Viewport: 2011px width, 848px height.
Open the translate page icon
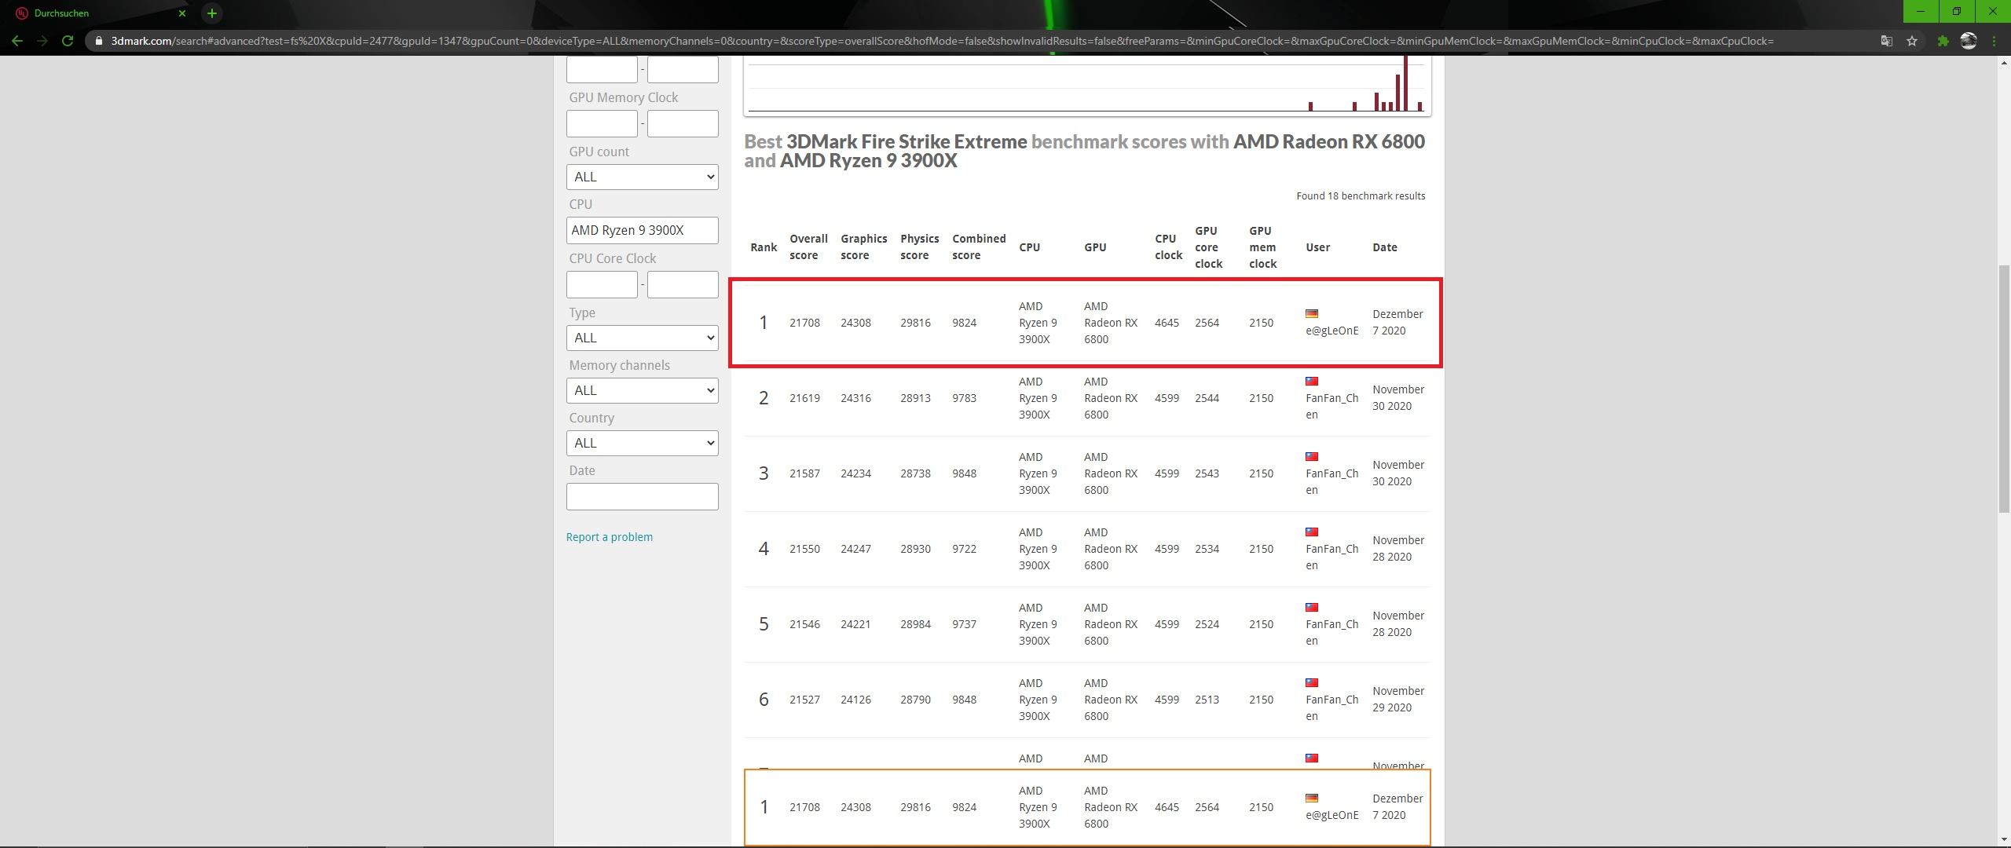pos(1886,41)
